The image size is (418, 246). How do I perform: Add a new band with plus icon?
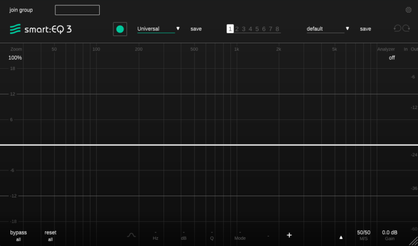click(289, 235)
